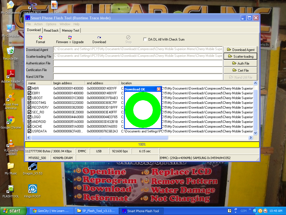
Task: Click the 'location' column header
Action: click(x=186, y=83)
